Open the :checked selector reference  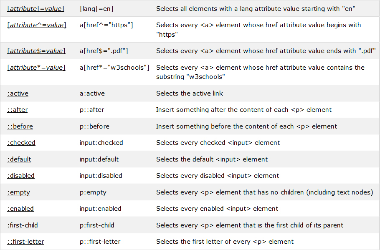click(x=21, y=143)
